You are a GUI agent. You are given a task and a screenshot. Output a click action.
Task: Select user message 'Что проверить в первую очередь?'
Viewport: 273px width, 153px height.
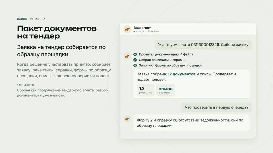[x=217, y=107]
